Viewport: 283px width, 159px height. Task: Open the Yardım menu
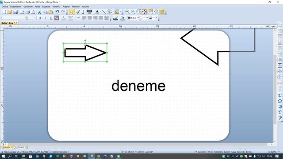tap(85, 7)
